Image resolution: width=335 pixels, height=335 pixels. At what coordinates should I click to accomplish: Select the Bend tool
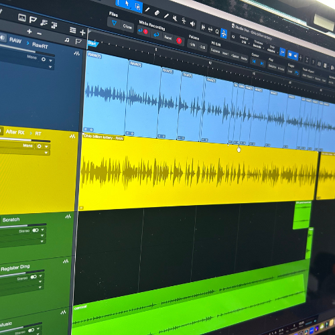(x=184, y=21)
